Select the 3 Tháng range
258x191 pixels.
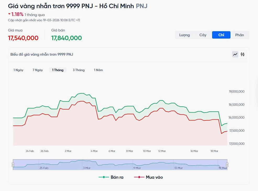point(78,70)
